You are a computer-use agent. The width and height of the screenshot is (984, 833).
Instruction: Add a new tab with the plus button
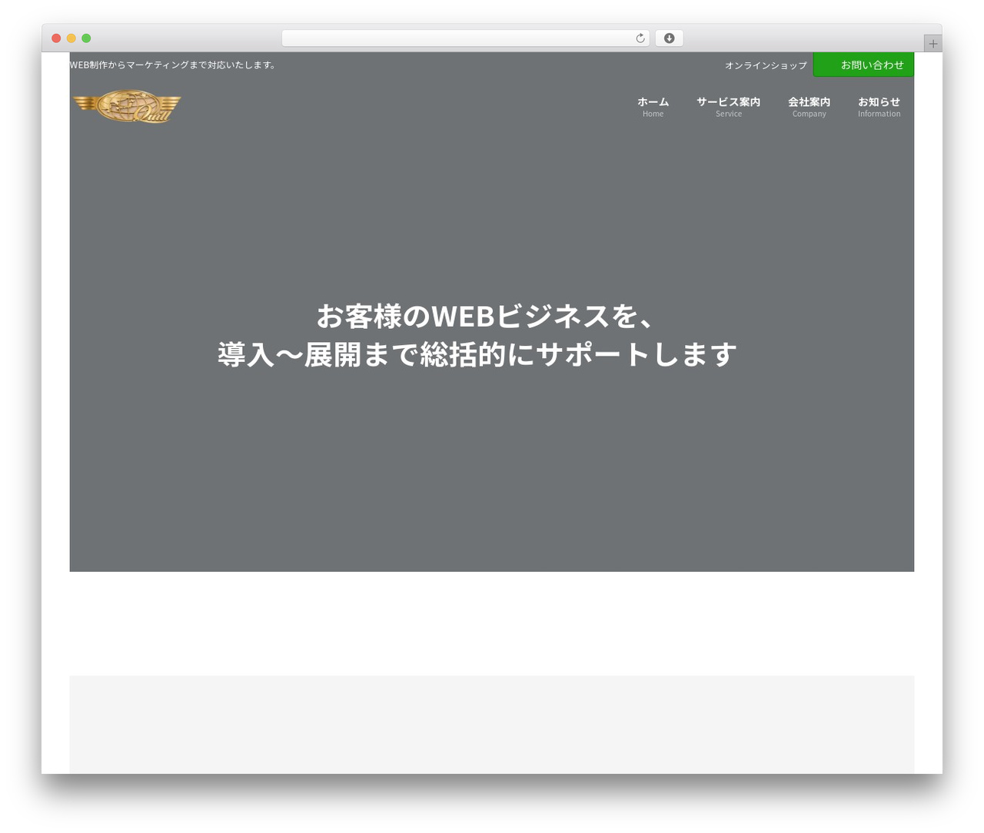932,44
